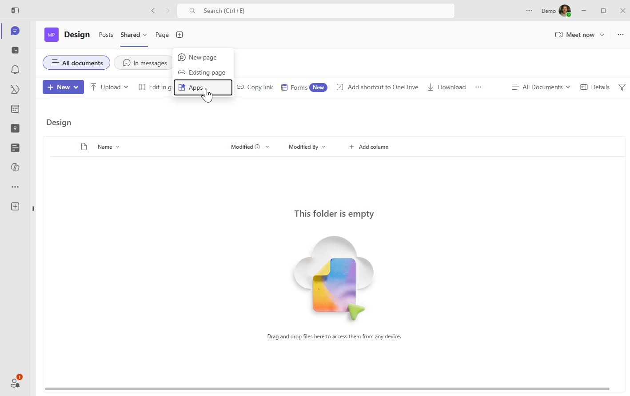Screen dimensions: 630x396
Task: Open the Chat icon in the sidebar
Action: [15, 31]
